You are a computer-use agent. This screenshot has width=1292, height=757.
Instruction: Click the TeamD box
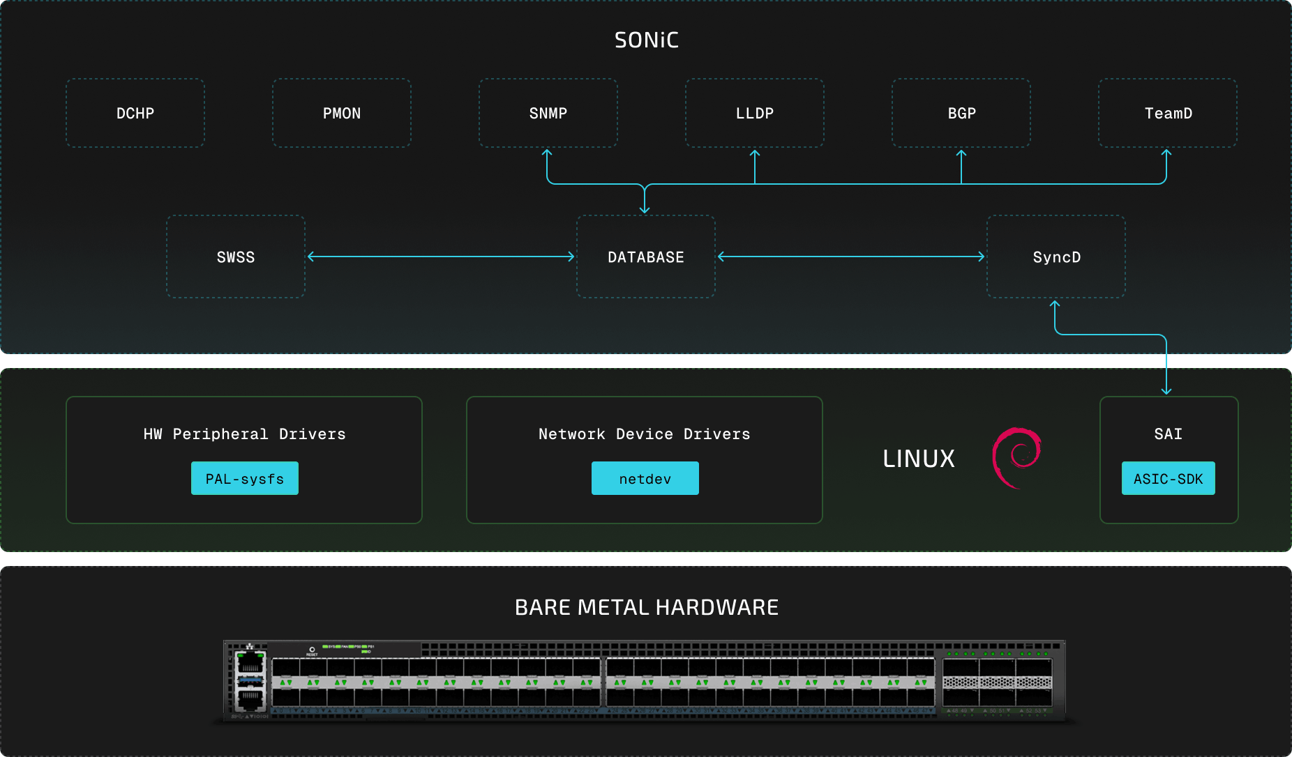1168,113
